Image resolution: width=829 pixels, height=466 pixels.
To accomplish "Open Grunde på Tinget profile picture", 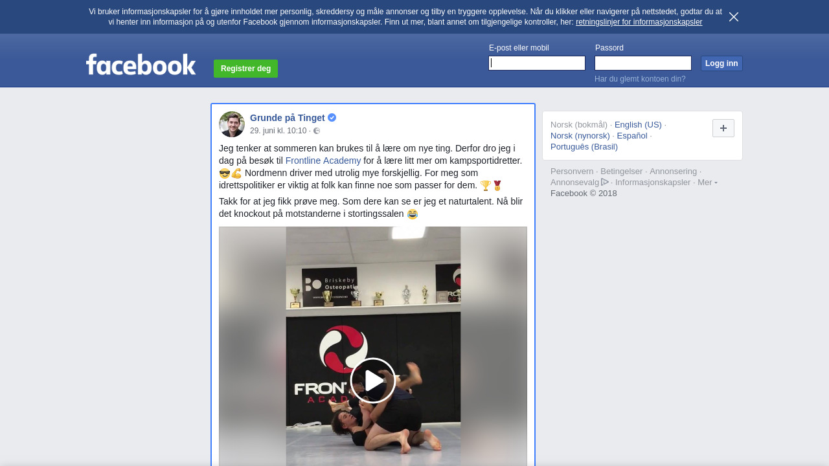I will tap(232, 124).
